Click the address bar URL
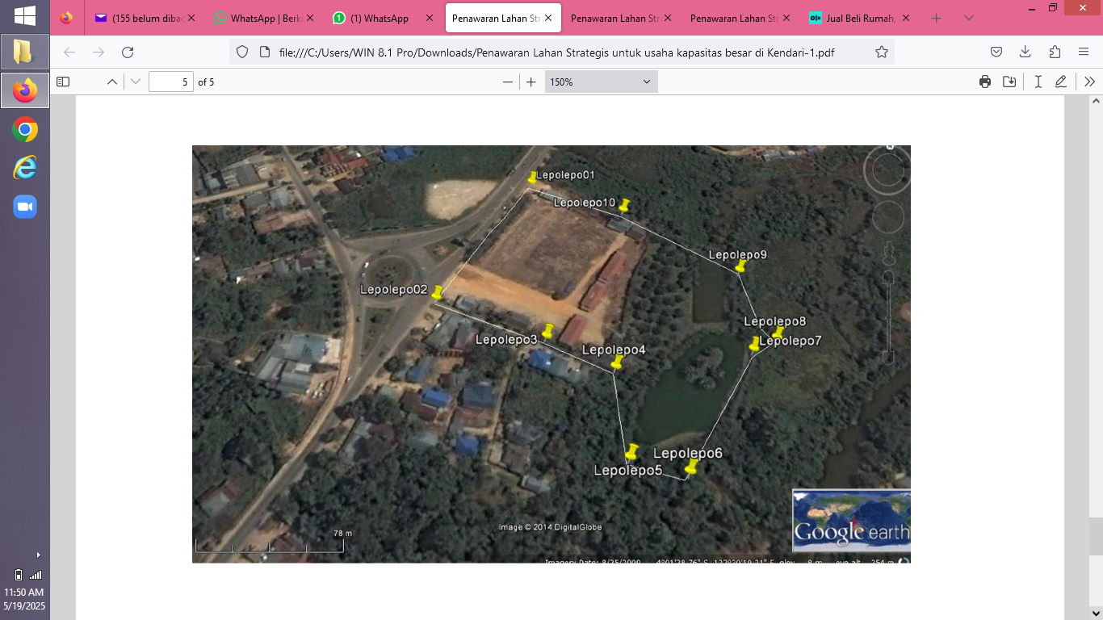 (x=556, y=52)
